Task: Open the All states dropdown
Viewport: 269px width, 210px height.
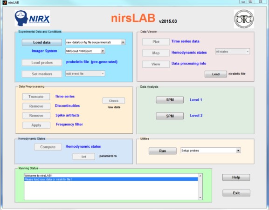Action: tap(233, 52)
